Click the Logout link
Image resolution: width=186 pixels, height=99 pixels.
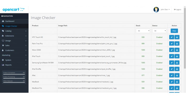177,10
